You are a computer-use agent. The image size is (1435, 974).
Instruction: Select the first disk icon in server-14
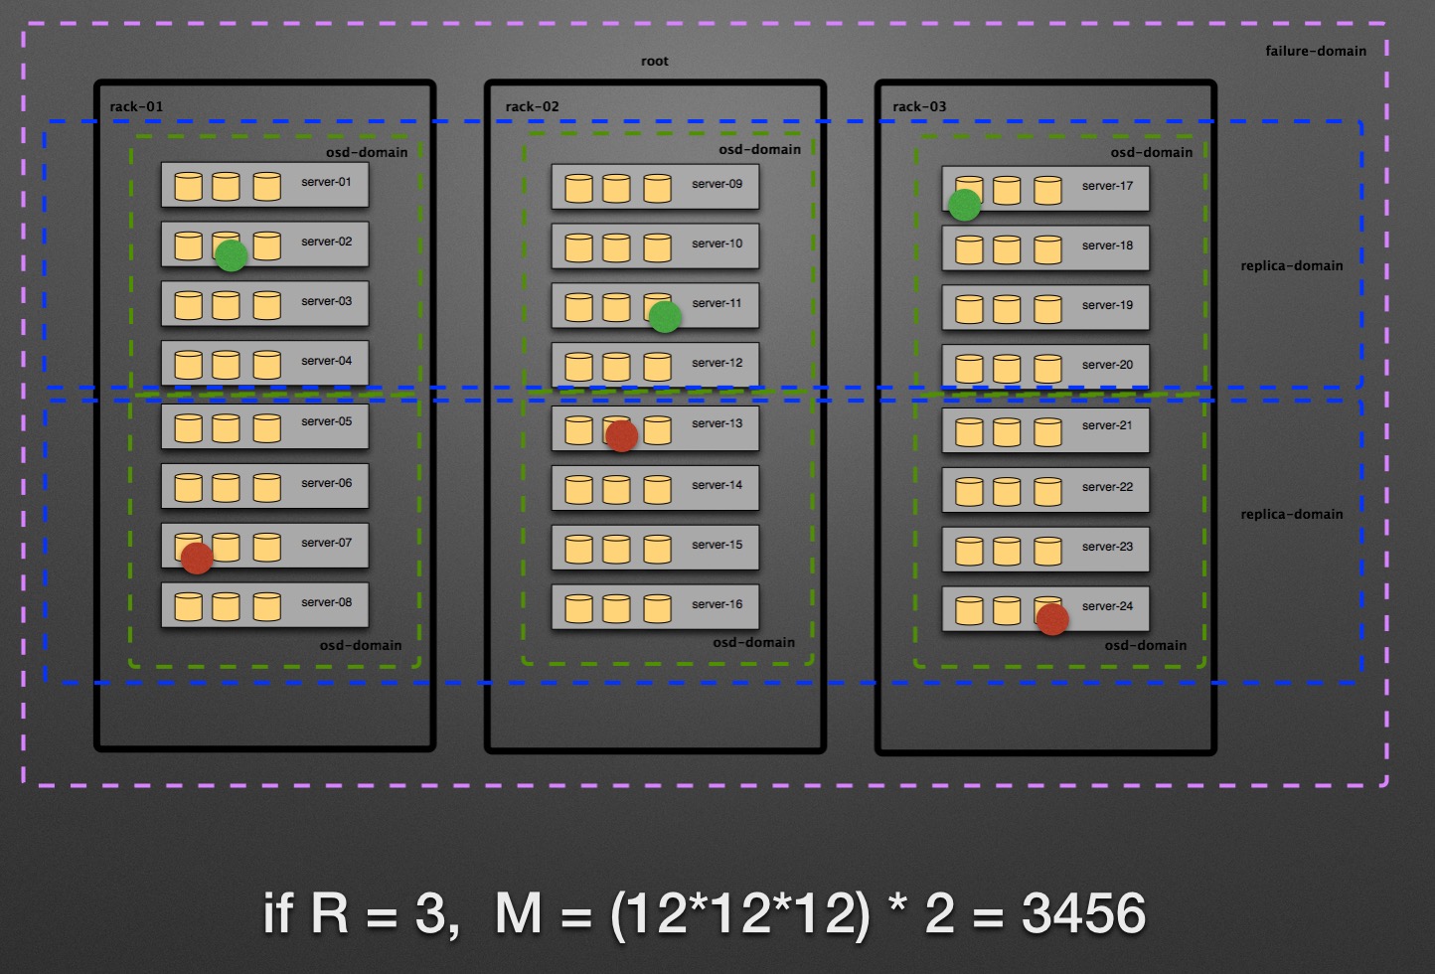coord(579,489)
